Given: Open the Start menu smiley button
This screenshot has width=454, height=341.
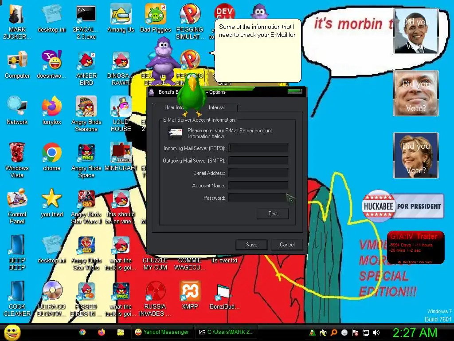Looking at the screenshot, I should 12,332.
